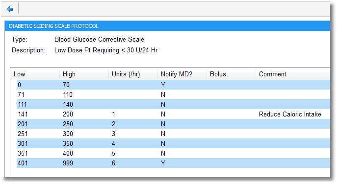Select the Reduce Caloric Intake comment cell

pyautogui.click(x=290, y=115)
